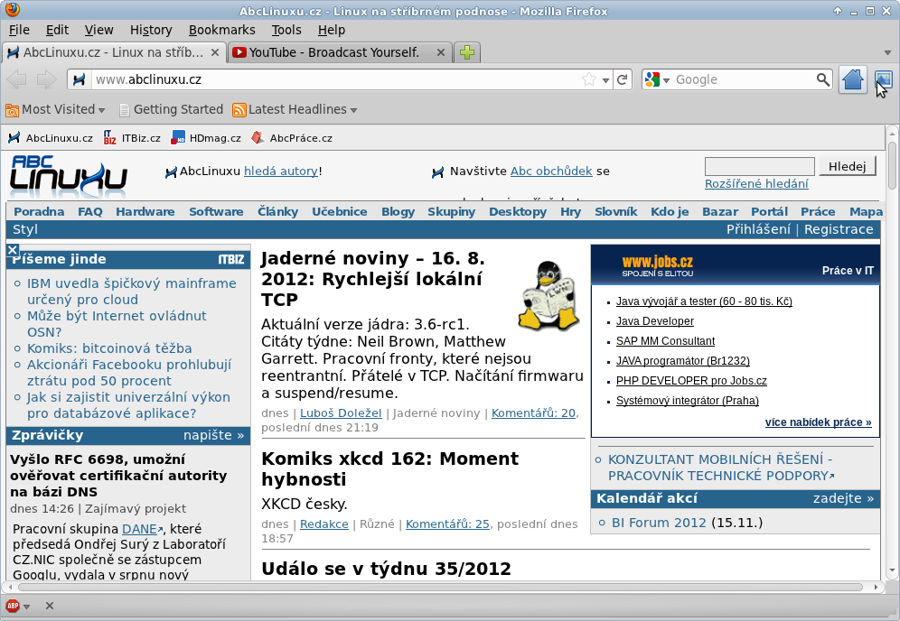Close the YouTube tab
The height and width of the screenshot is (621, 900).
441,52
